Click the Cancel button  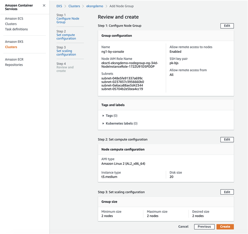pyautogui.click(x=183, y=227)
